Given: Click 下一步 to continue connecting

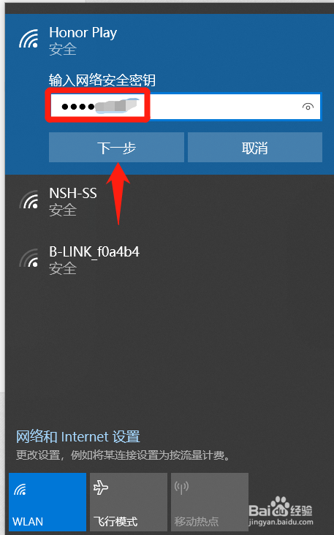Looking at the screenshot, I should click(116, 148).
